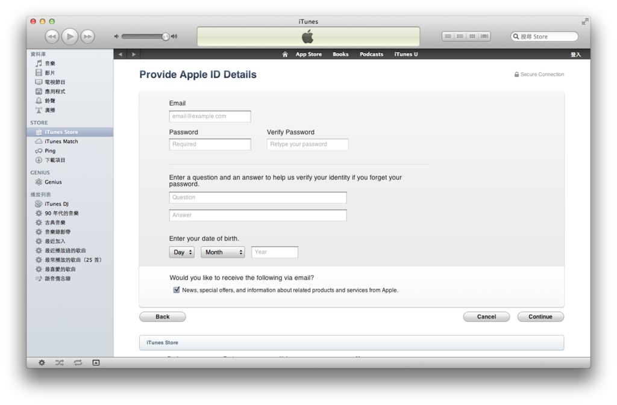The width and height of the screenshot is (617, 405).
Task: Switch to album list view
Action: [460, 36]
